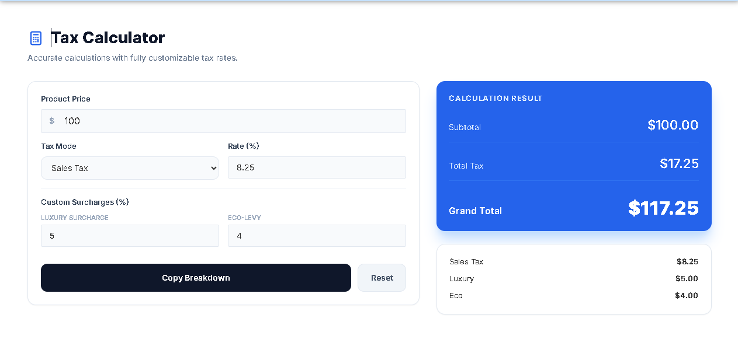
Task: Click the Eco $4.00 breakdown entry
Action: click(x=574, y=296)
